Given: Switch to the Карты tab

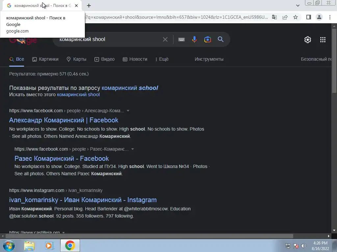Looking at the screenshot, I should coord(76,59).
